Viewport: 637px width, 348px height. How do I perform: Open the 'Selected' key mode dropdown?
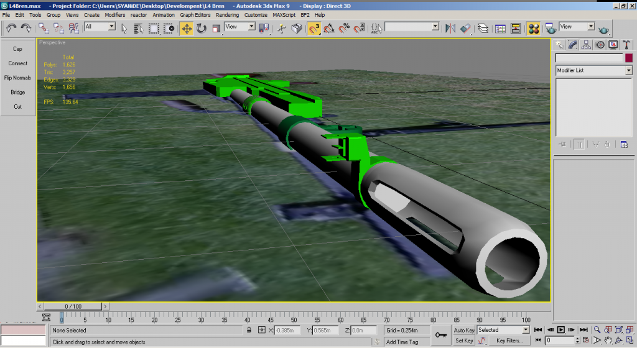[x=525, y=330]
